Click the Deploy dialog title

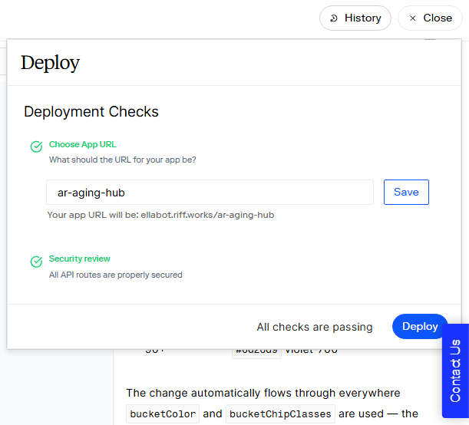tap(50, 63)
